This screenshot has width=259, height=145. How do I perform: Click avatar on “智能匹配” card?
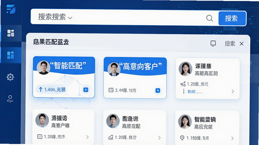click(x=43, y=68)
